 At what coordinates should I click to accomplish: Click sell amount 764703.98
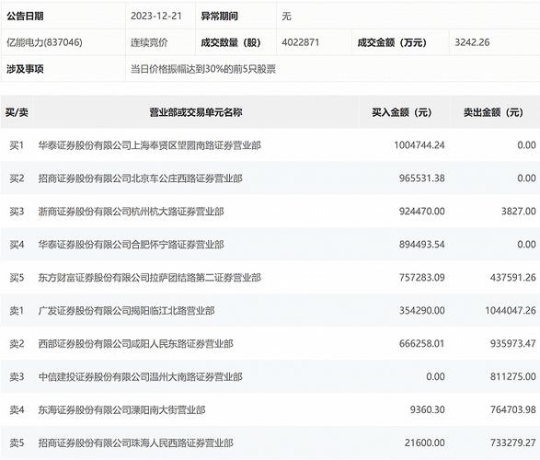click(x=513, y=409)
